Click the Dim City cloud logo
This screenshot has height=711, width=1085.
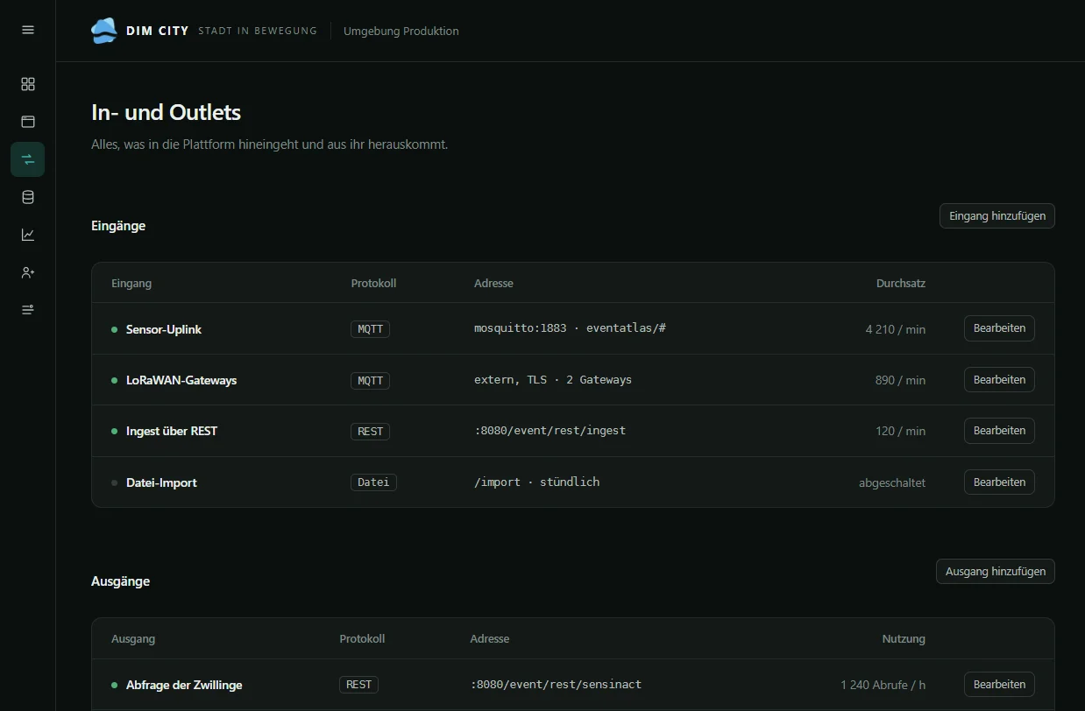click(104, 31)
